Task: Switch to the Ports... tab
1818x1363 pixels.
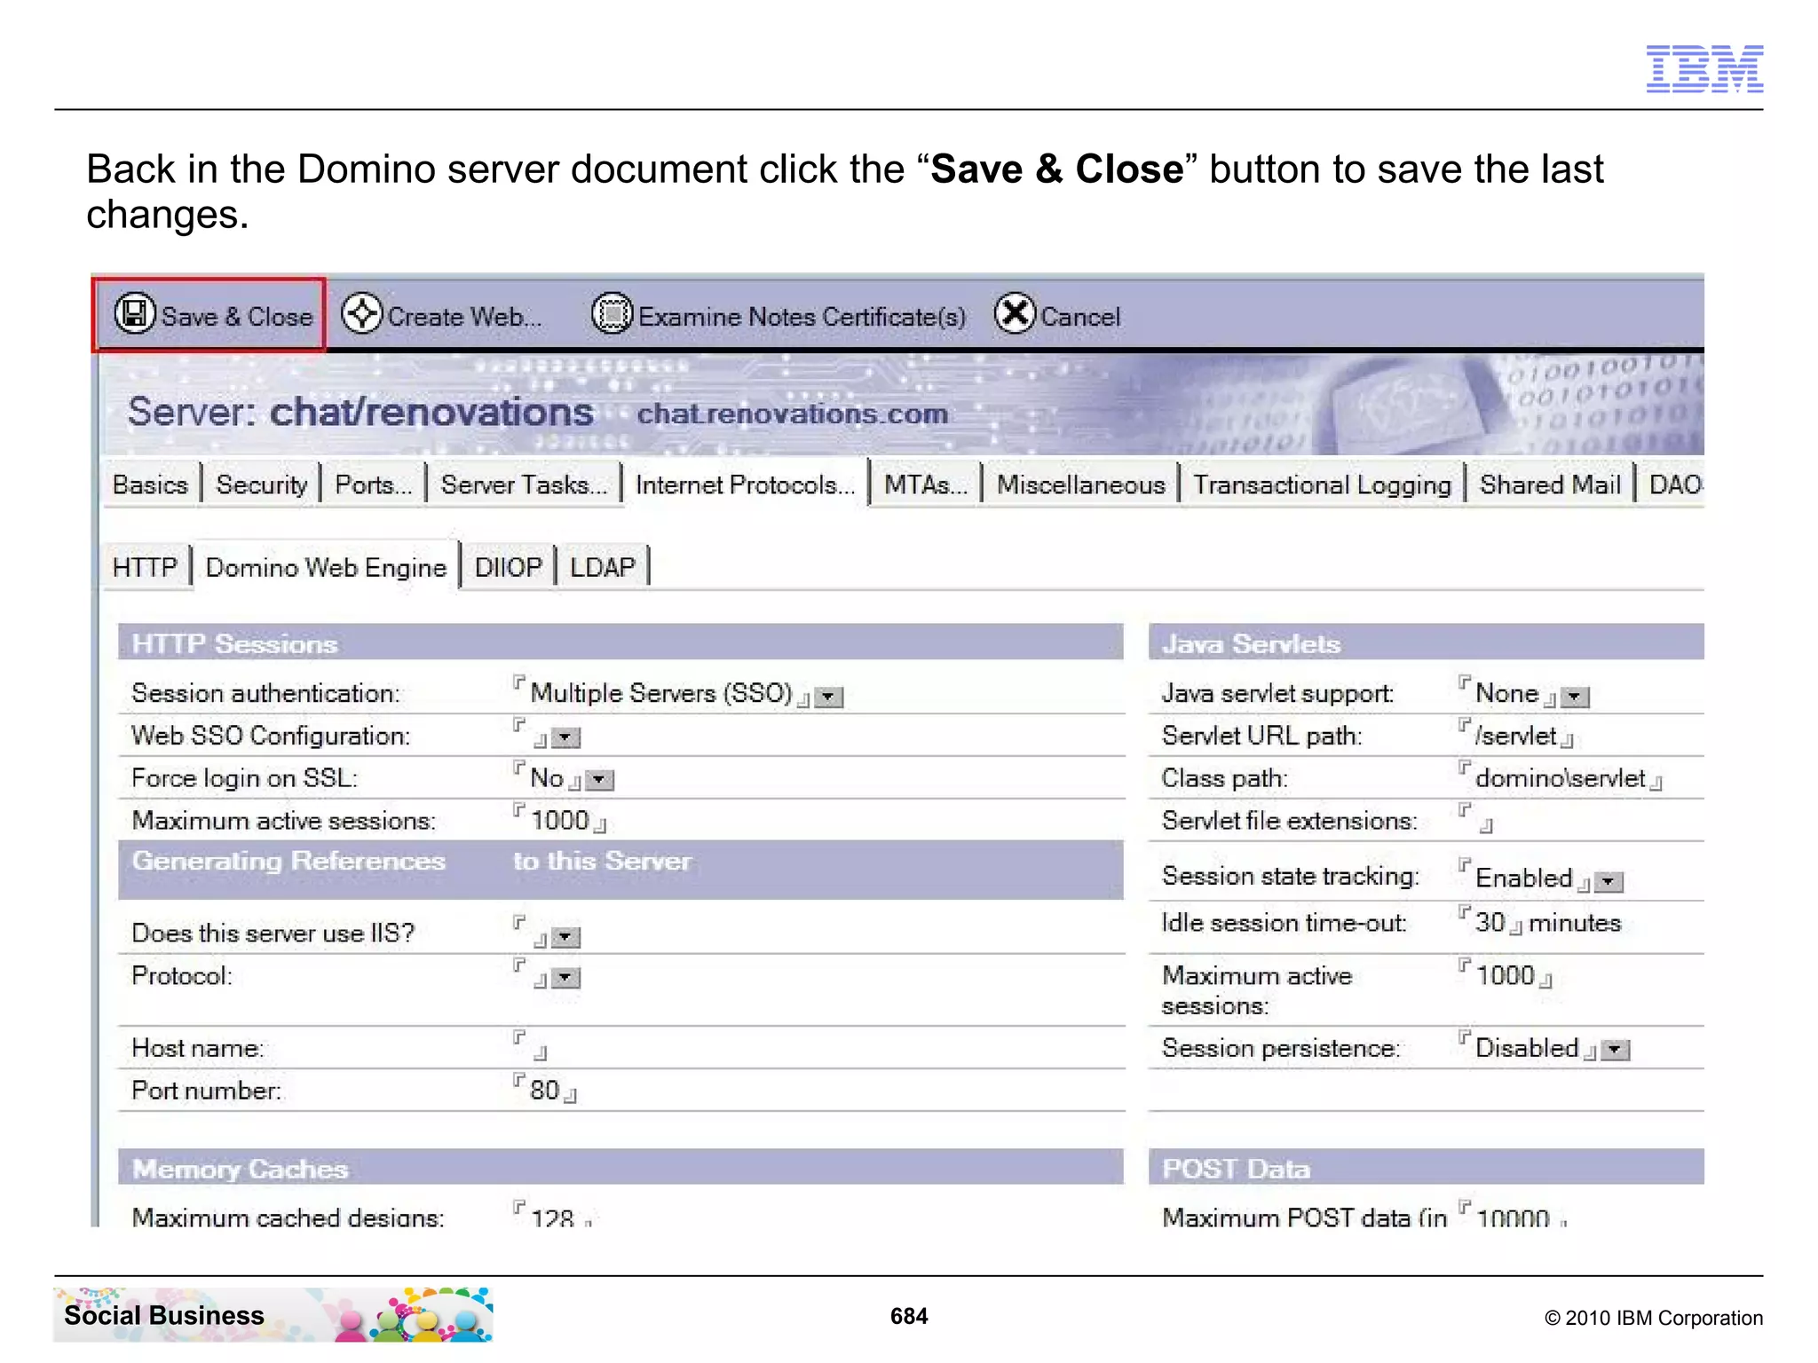Action: tap(373, 485)
